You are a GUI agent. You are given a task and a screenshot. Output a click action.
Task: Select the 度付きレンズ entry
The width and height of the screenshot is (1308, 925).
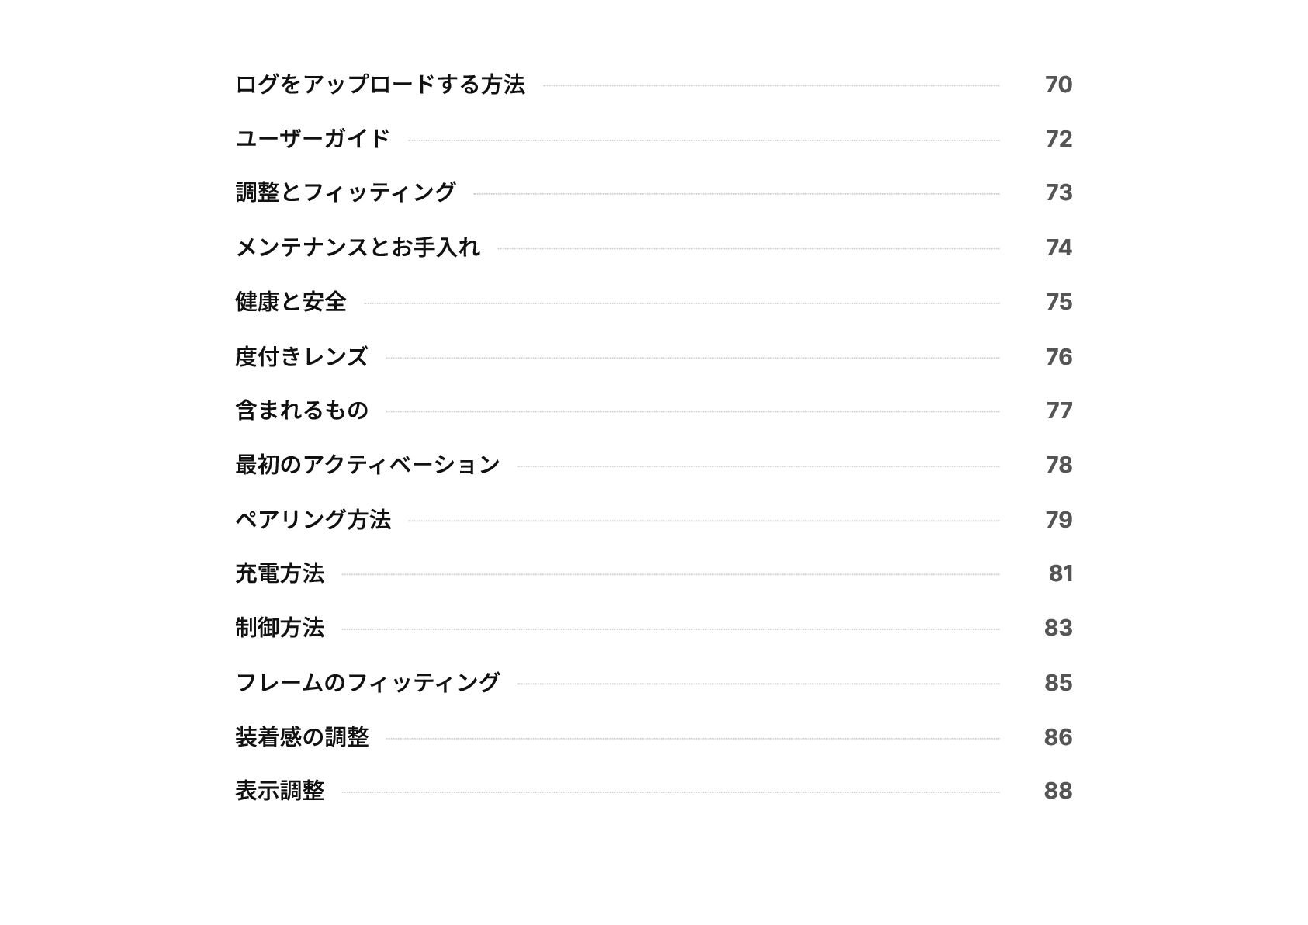pos(301,357)
